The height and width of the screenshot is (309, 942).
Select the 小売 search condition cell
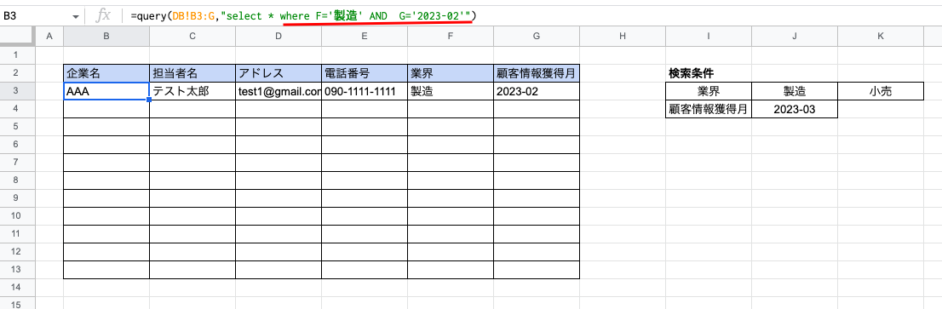click(x=880, y=91)
